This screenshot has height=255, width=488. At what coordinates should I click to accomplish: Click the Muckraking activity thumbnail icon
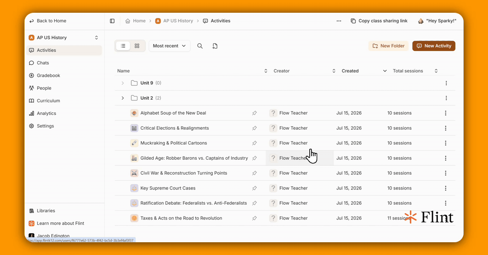[x=134, y=143]
